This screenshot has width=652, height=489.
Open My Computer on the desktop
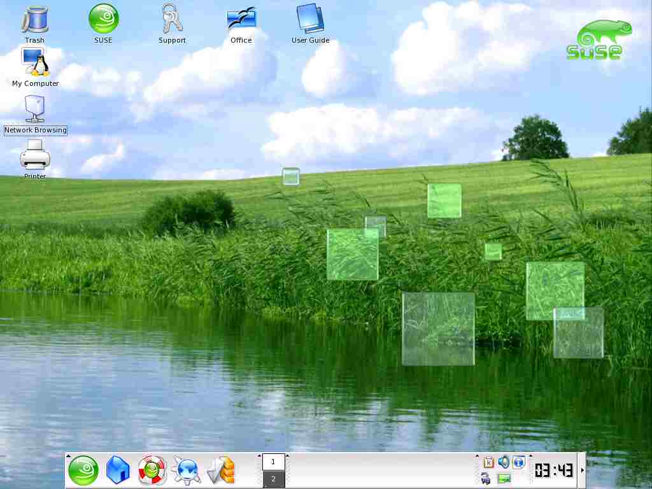point(35,62)
